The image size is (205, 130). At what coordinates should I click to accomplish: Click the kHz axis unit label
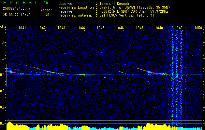point(3,26)
